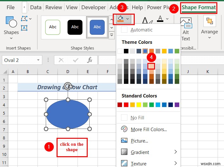
Task: Open More Fill Colors dialog
Action: pos(148,129)
